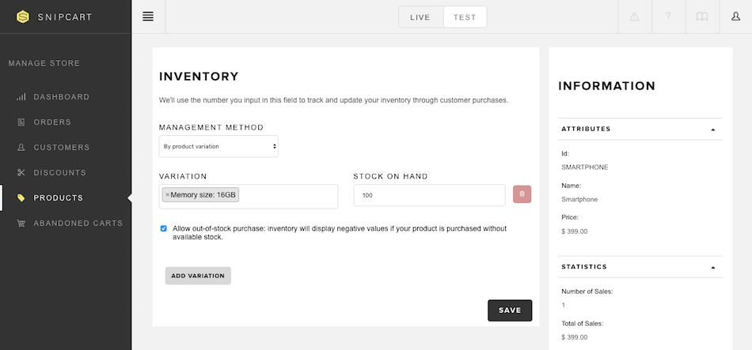The height and width of the screenshot is (350, 752).
Task: Click inside the Variation tag field
Action: coord(249,196)
